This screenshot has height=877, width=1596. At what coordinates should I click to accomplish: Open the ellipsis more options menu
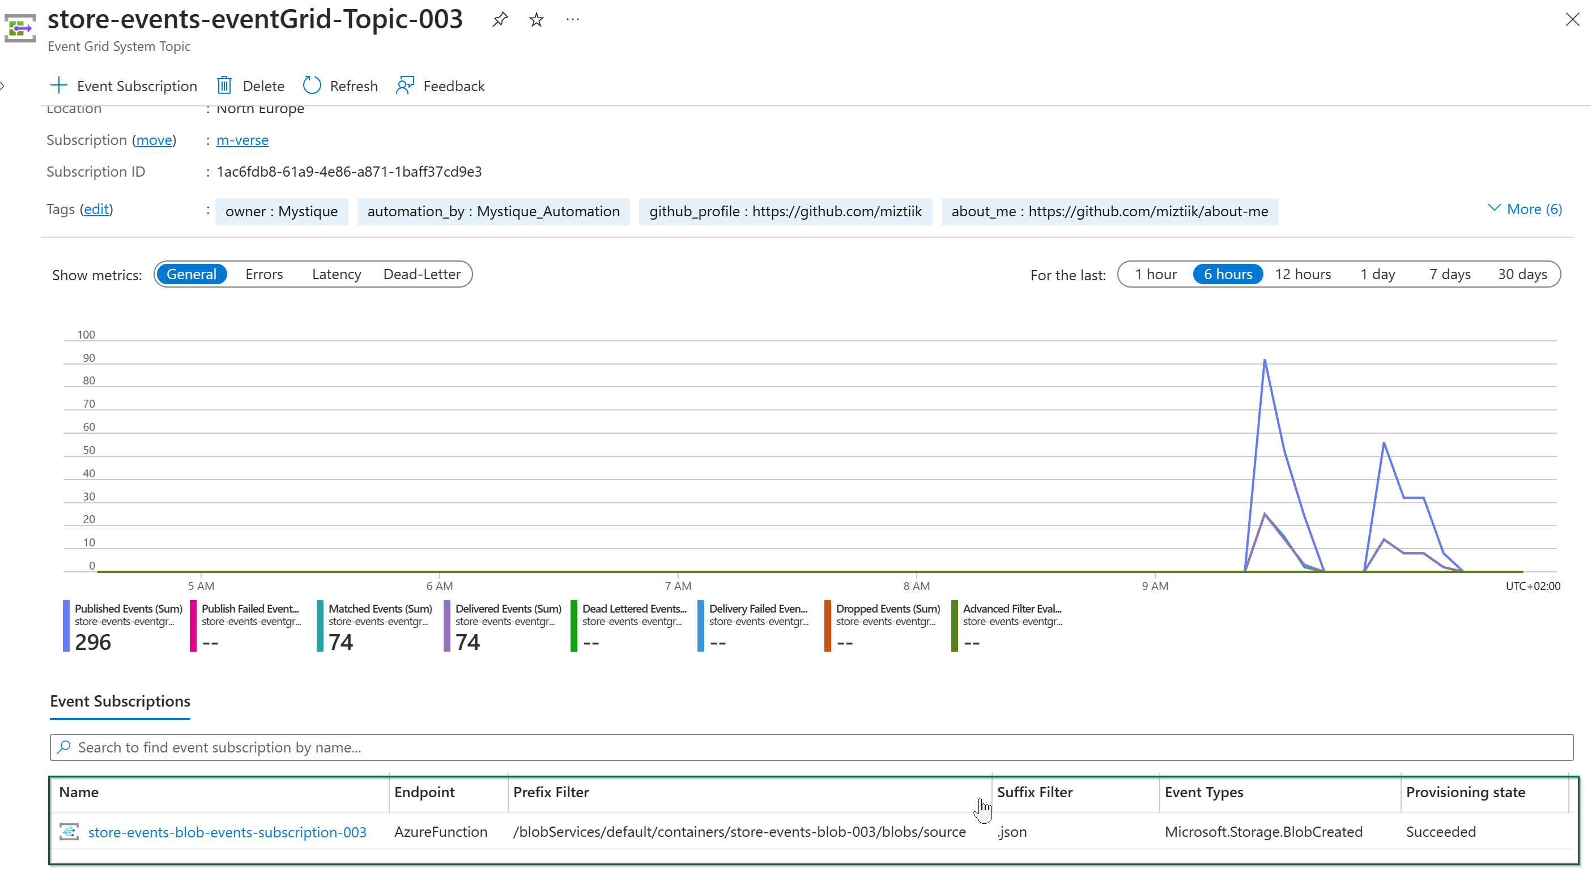click(573, 20)
